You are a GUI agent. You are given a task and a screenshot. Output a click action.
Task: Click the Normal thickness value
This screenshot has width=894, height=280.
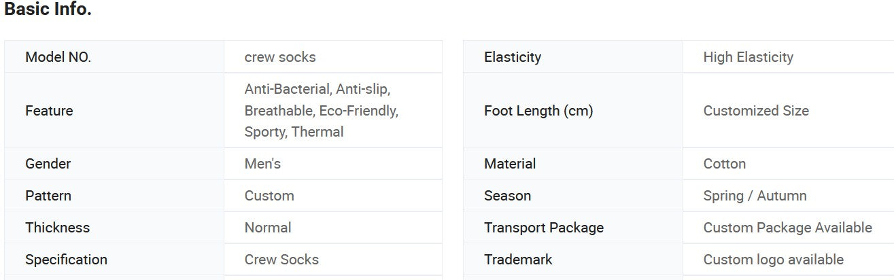268,228
